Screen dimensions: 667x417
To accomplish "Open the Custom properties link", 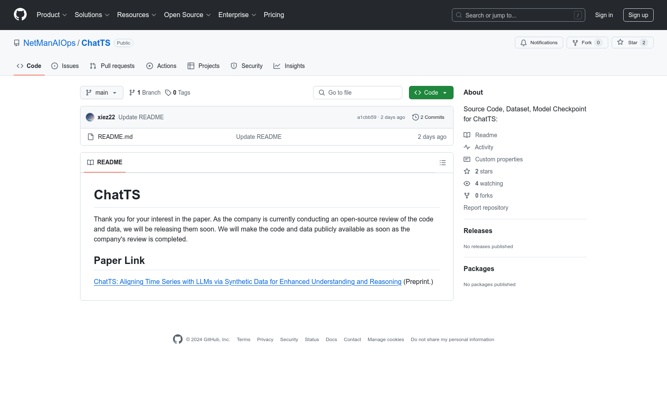I will pos(493,159).
